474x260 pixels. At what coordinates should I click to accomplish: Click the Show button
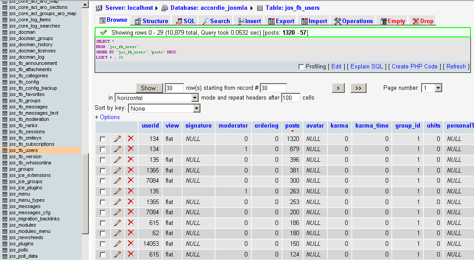(x=149, y=88)
